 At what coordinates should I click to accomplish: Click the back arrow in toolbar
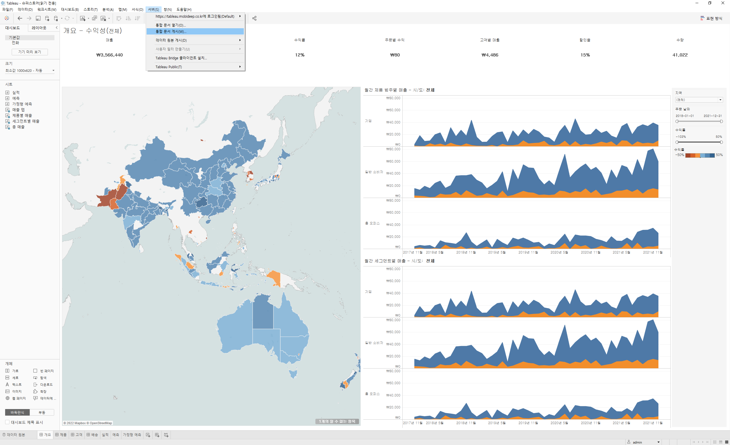20,18
